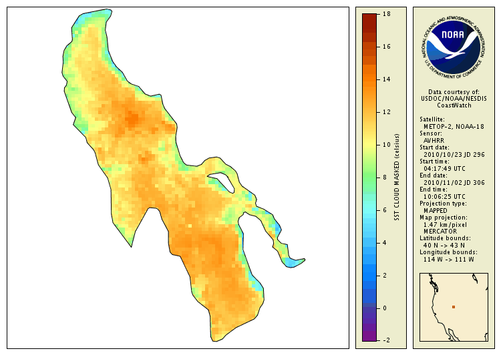Click the 'METOP-2, NOAA-18' value
This screenshot has height=355, width=501.
pyautogui.click(x=454, y=126)
